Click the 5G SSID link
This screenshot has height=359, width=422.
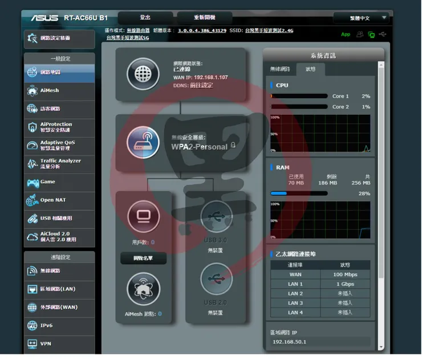click(x=128, y=38)
